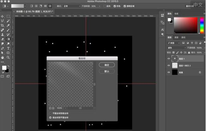Switch to the 图层 layers tab
Screen dimensions: 206x131
tap(170, 38)
